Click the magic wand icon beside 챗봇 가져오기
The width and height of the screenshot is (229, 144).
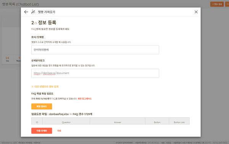33,12
